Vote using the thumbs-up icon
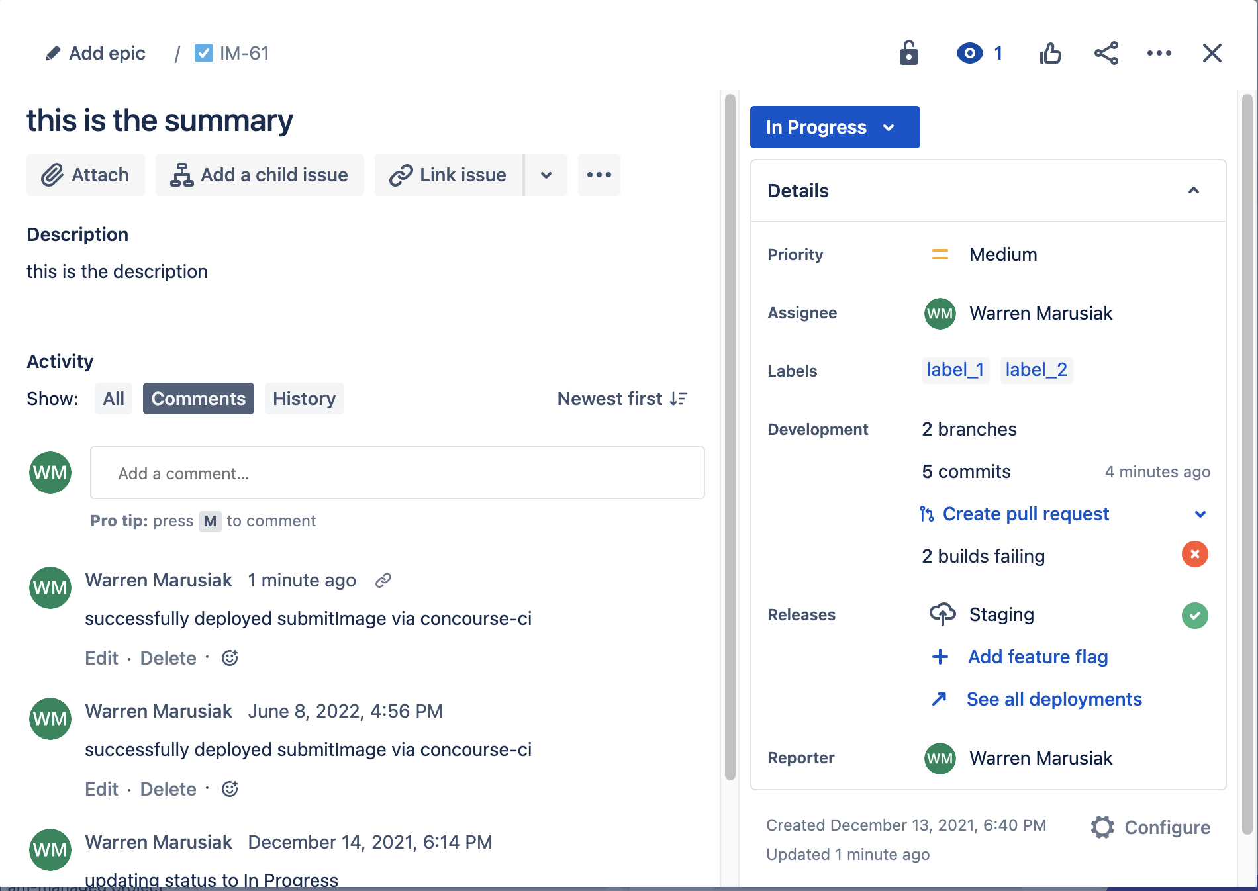1258x891 pixels. click(1050, 53)
